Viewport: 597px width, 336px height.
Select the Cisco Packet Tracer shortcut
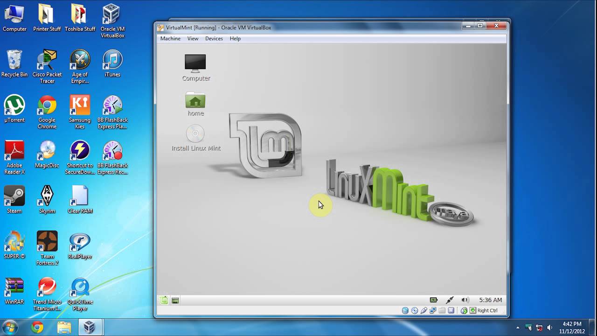tap(47, 67)
